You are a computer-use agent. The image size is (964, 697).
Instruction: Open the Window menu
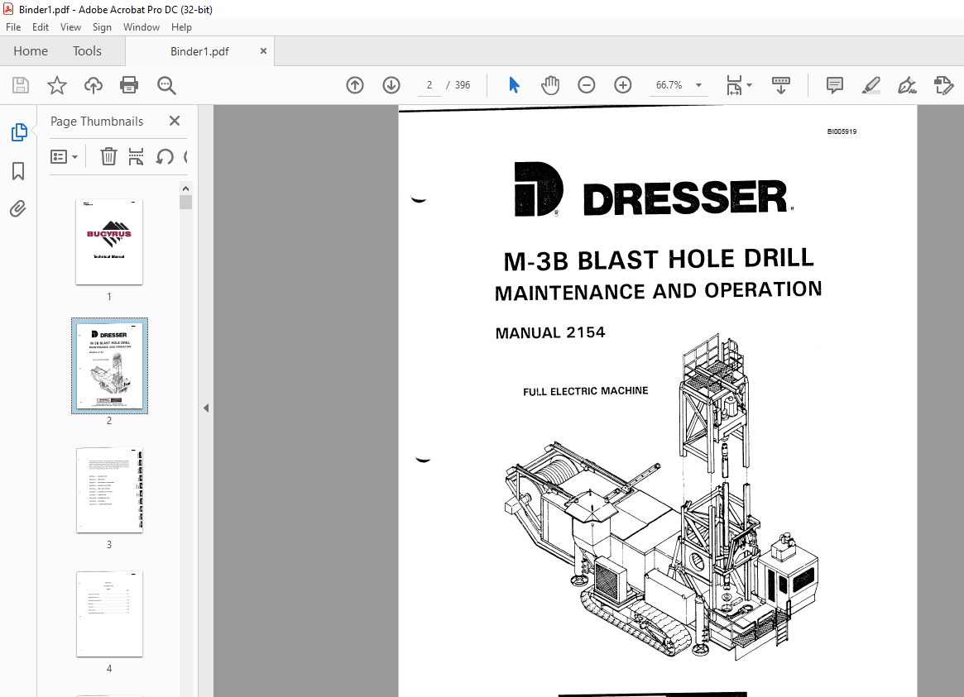(x=141, y=27)
